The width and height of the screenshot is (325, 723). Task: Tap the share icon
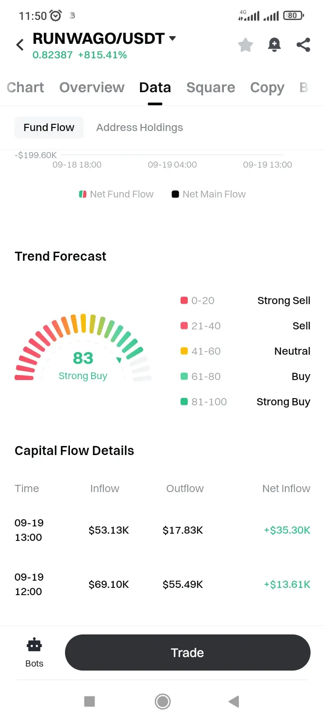[x=303, y=45]
